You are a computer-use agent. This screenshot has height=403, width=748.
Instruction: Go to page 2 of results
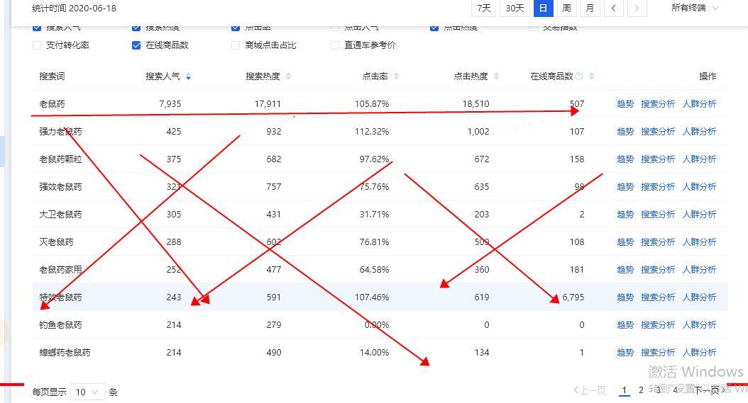[641, 390]
